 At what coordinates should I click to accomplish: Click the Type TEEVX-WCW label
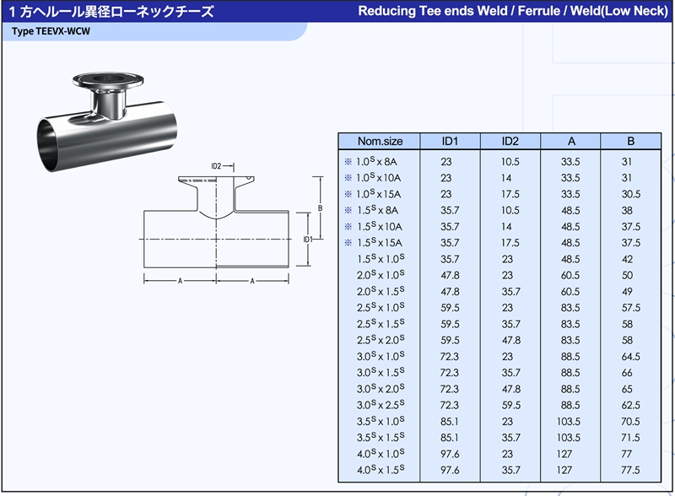[x=52, y=31]
